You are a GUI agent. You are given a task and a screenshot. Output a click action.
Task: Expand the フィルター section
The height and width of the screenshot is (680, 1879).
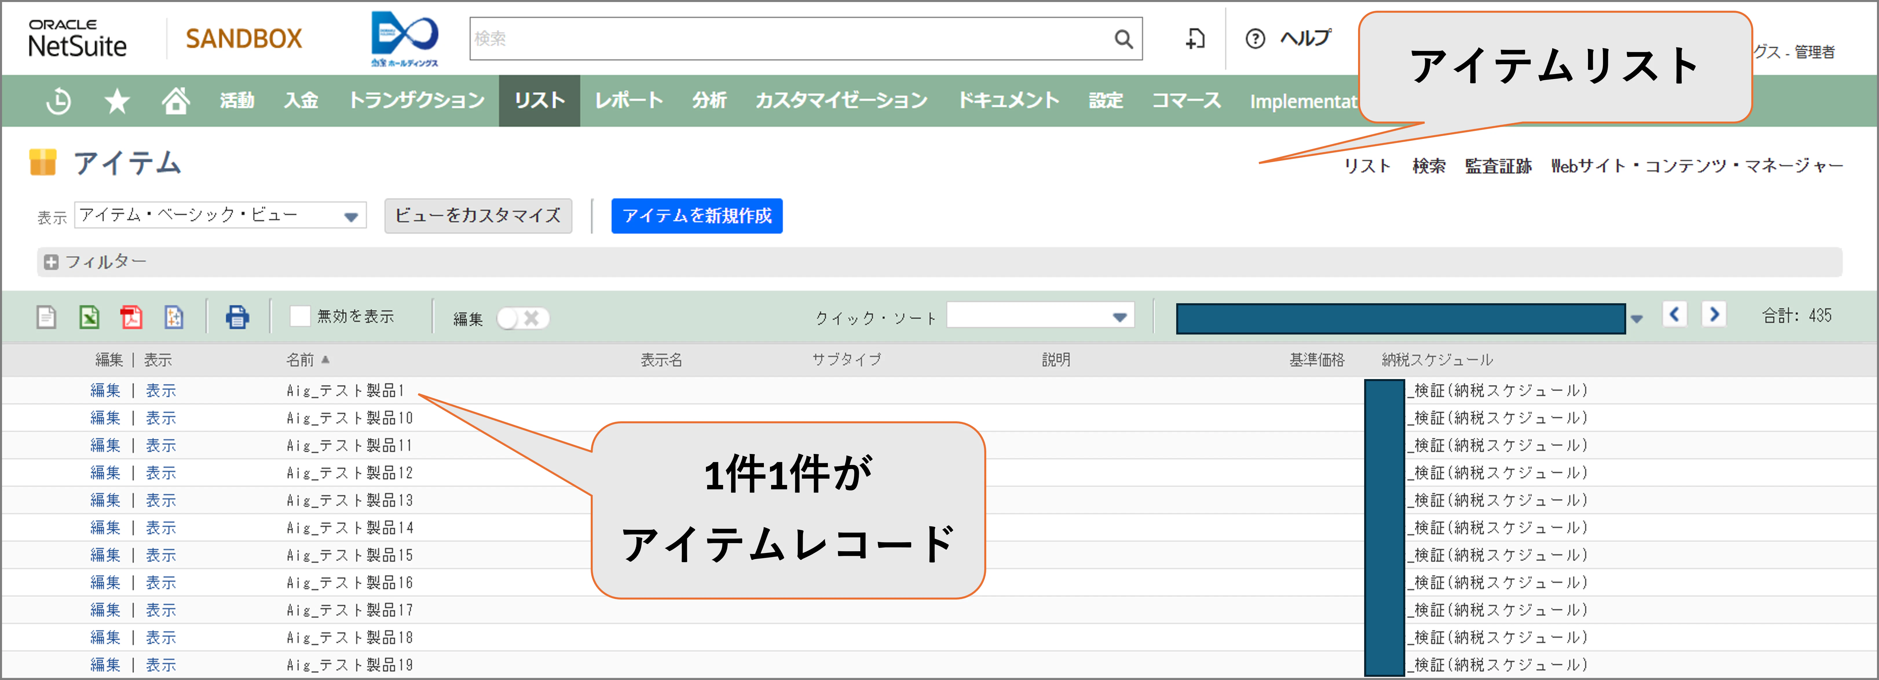pyautogui.click(x=50, y=262)
